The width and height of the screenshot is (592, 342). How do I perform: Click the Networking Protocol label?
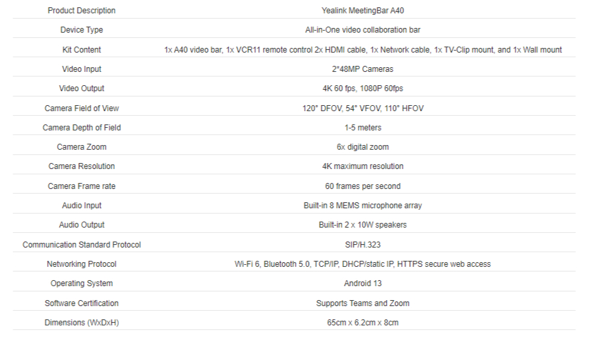point(82,264)
